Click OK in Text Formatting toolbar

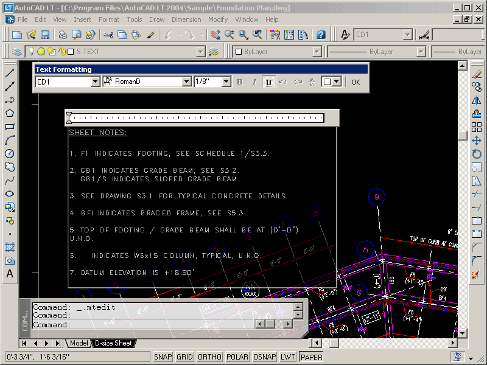(356, 82)
